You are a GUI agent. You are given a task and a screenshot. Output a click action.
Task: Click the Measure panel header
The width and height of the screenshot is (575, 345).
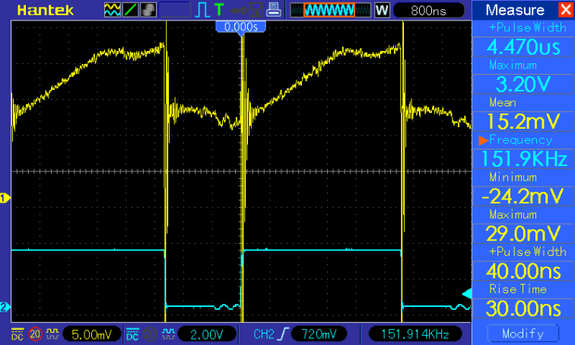pos(523,11)
